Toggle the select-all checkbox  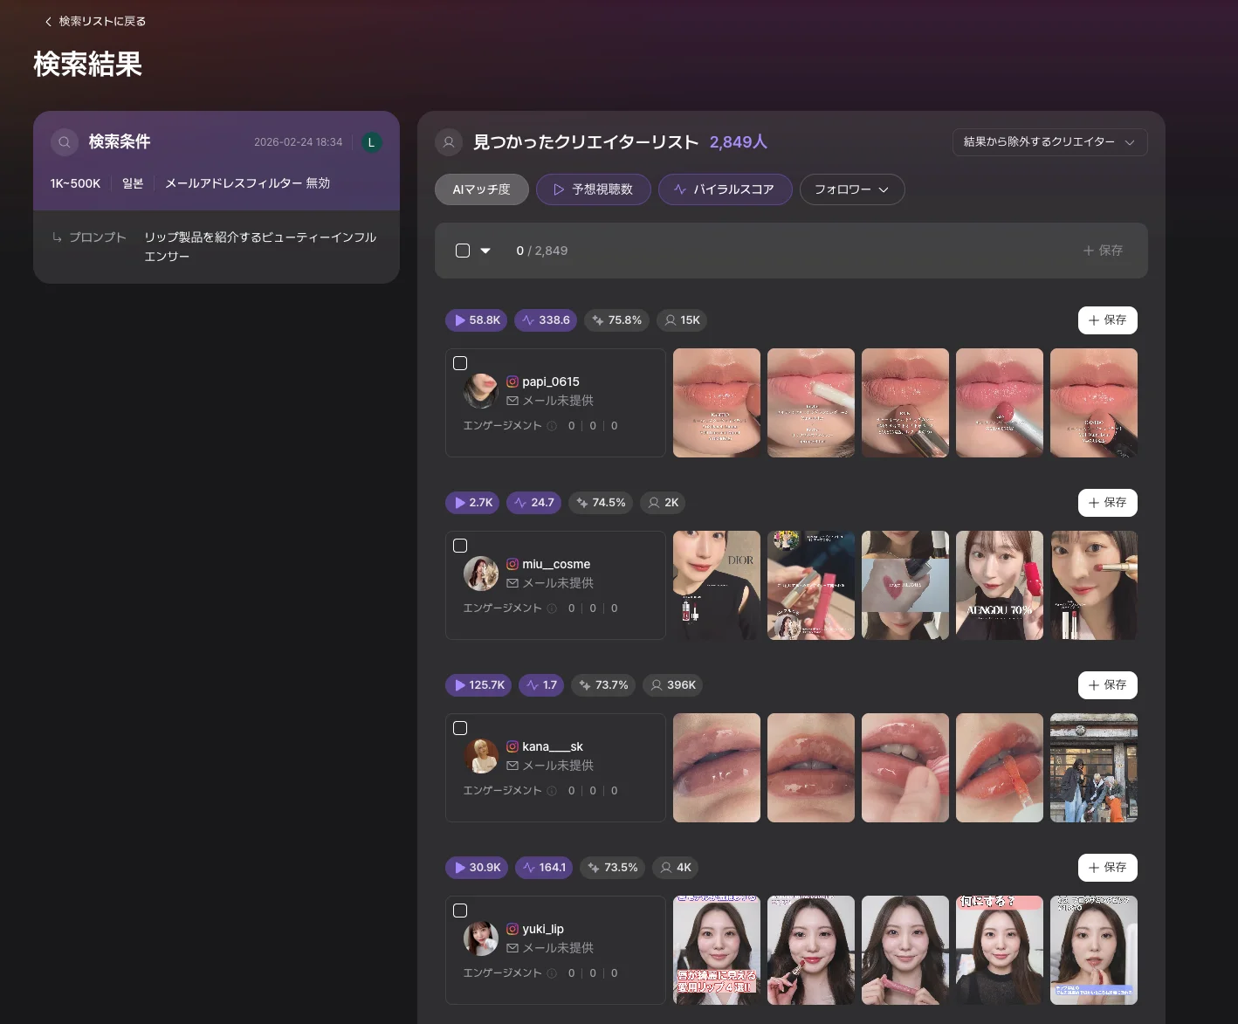[463, 251]
